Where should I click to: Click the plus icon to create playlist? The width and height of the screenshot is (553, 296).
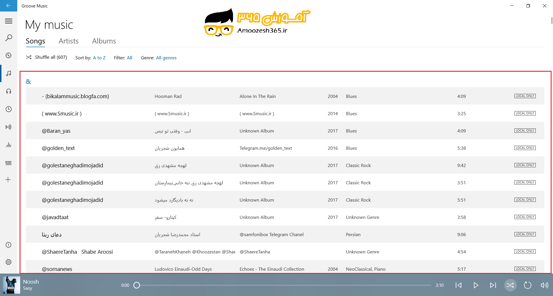coord(8,180)
